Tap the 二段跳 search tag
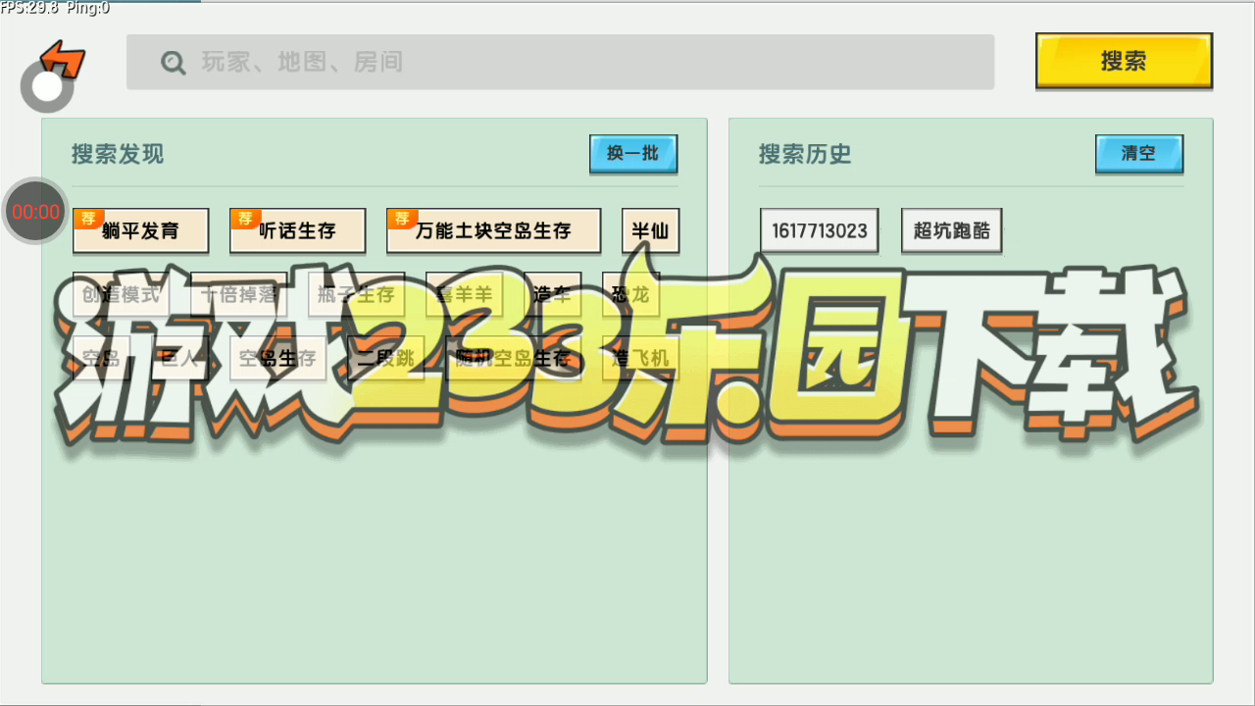1255x706 pixels. point(385,358)
